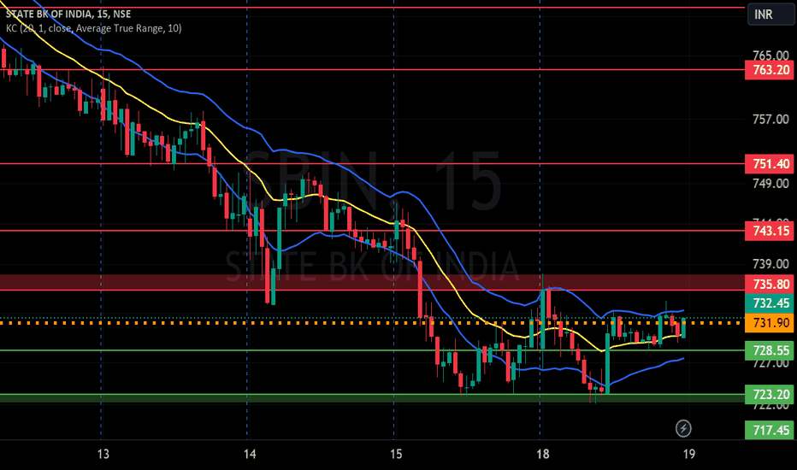Click date 19 on the time axis
Viewport: 797px width, 470px height.
coord(688,454)
